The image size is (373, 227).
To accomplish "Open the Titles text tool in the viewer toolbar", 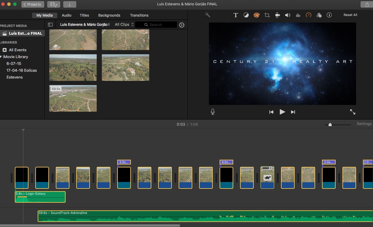I will [x=236, y=15].
